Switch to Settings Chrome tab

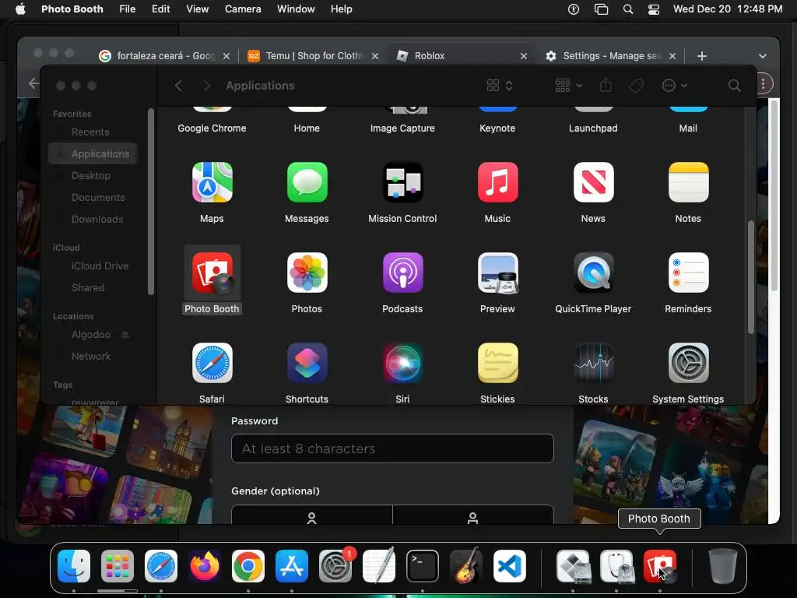tap(610, 56)
